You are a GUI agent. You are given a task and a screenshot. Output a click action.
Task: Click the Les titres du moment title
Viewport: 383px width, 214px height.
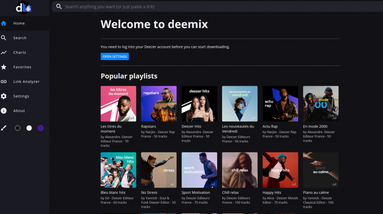click(x=111, y=129)
